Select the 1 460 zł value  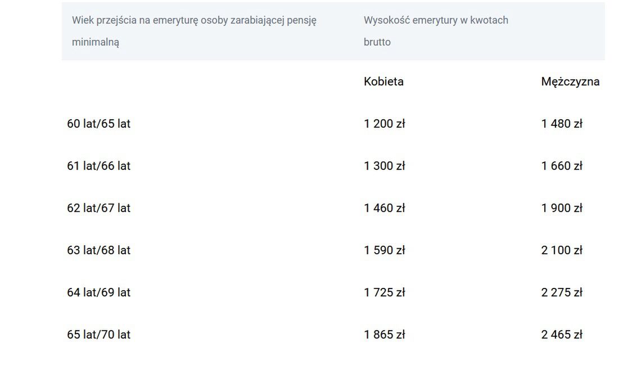coord(384,208)
